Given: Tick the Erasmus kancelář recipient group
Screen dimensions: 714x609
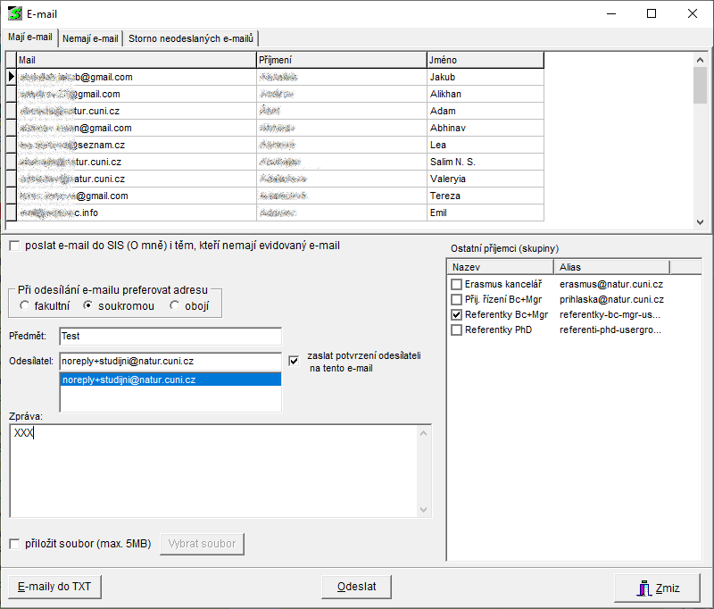Looking at the screenshot, I should (457, 284).
